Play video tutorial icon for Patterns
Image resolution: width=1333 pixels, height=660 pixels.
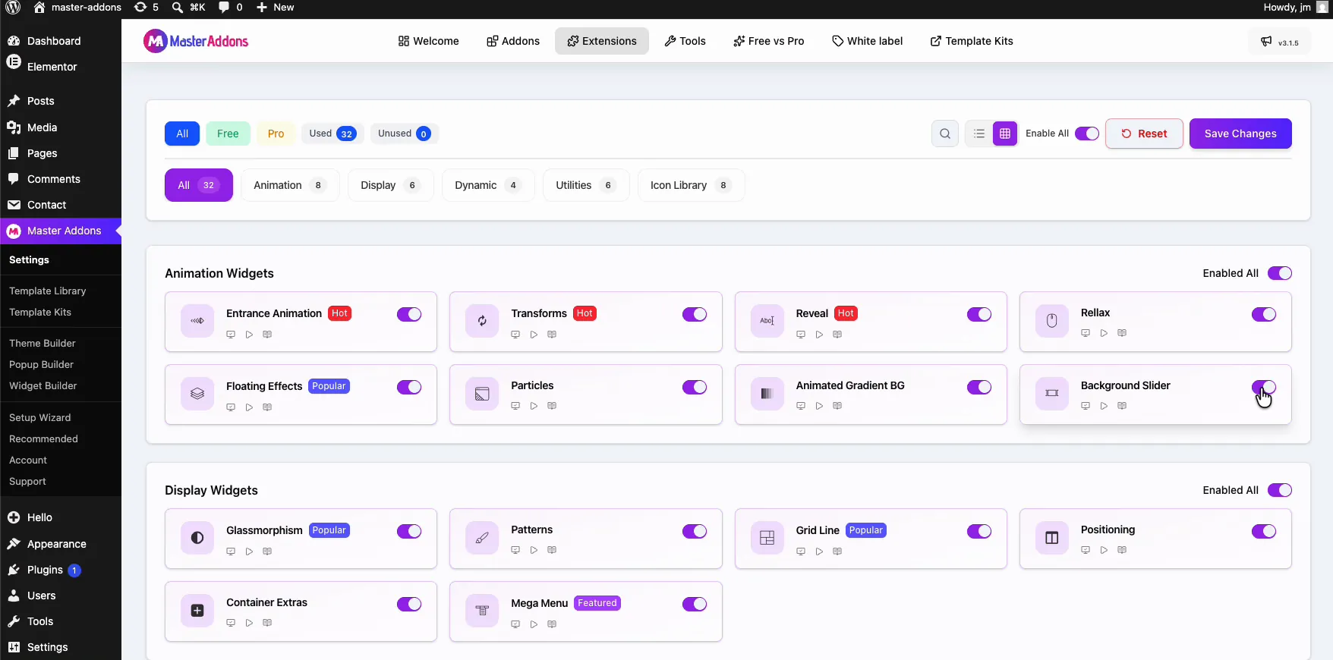click(534, 550)
